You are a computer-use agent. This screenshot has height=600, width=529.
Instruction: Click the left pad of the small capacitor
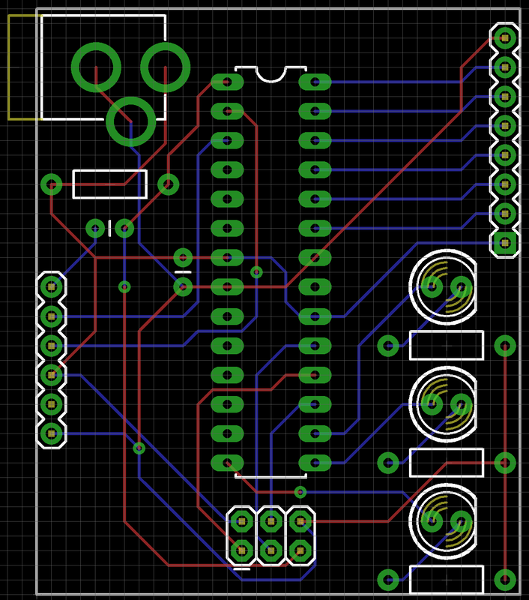[95, 229]
